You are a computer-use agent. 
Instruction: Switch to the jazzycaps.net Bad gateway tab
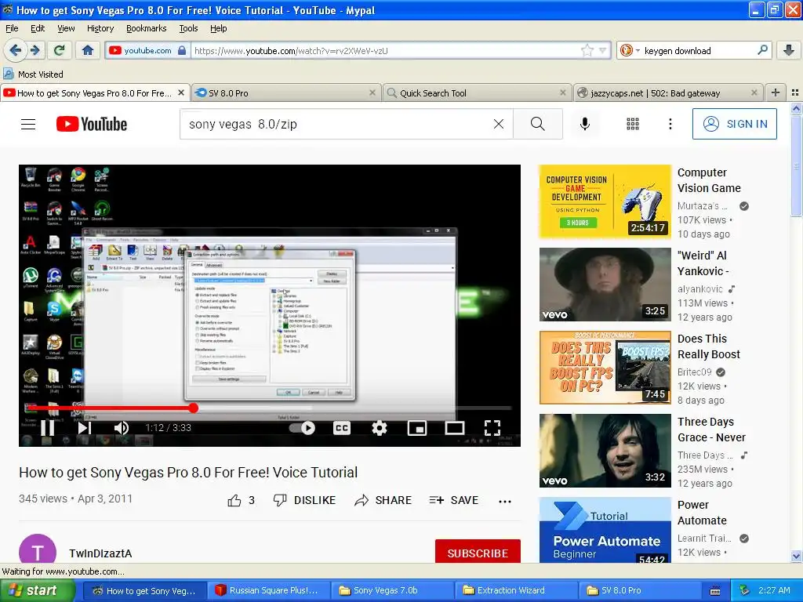668,92
